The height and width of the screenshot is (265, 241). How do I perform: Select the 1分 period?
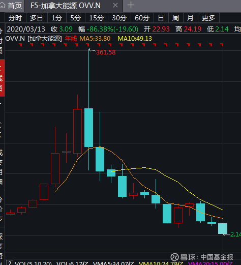[56, 18]
